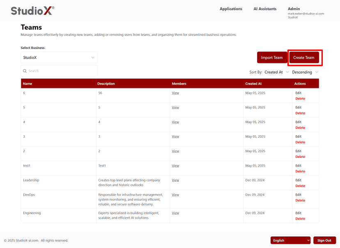The height and width of the screenshot is (248, 340).
Task: Click the Applications menu item
Action: [231, 9]
